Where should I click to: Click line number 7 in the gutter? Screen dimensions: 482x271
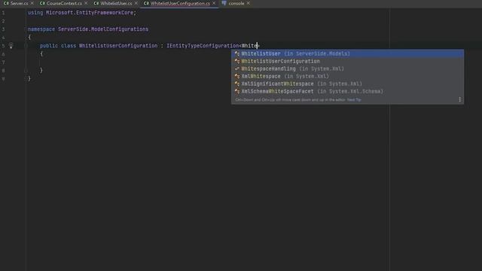[x=3, y=62]
